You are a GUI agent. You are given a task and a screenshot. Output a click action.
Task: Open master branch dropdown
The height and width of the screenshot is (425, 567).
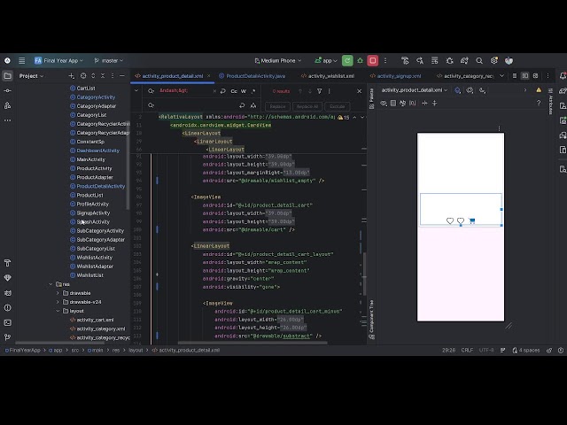pyautogui.click(x=109, y=61)
